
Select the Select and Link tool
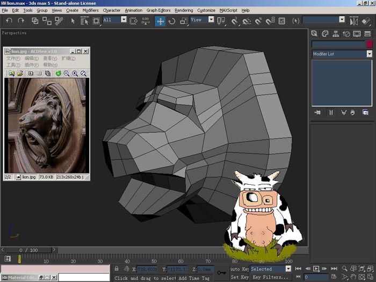coord(35,21)
